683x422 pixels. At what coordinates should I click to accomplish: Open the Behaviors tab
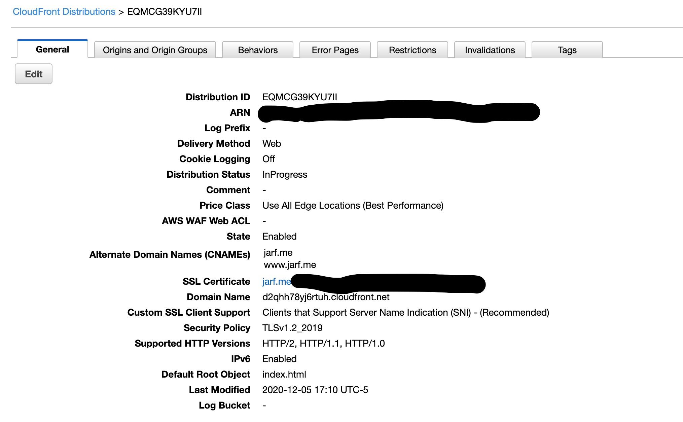point(258,50)
